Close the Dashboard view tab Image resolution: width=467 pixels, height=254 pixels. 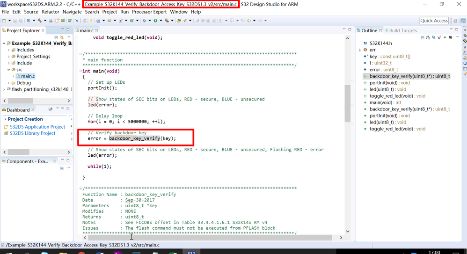[x=33, y=110]
